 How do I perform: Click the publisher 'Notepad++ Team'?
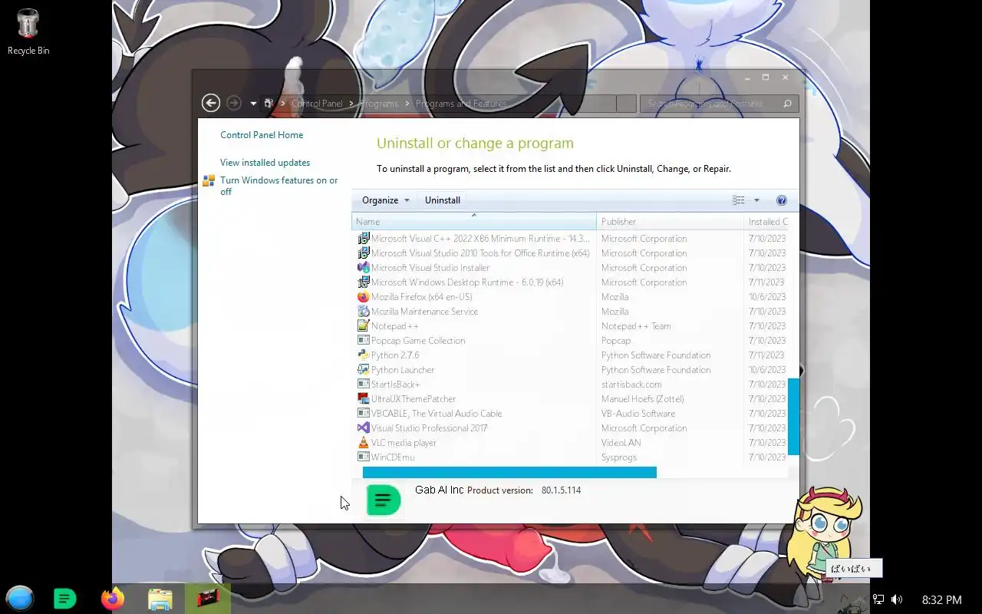tap(636, 326)
